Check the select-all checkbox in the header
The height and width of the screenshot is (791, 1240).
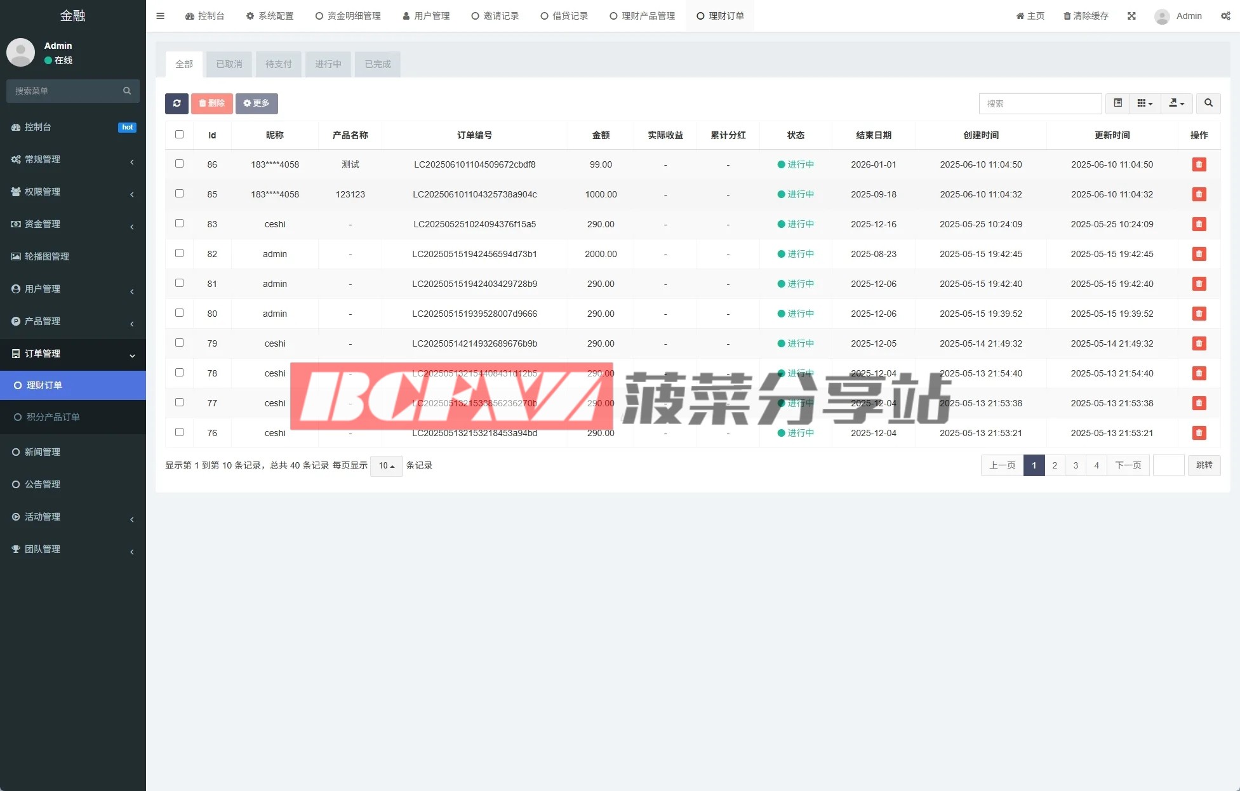click(179, 135)
